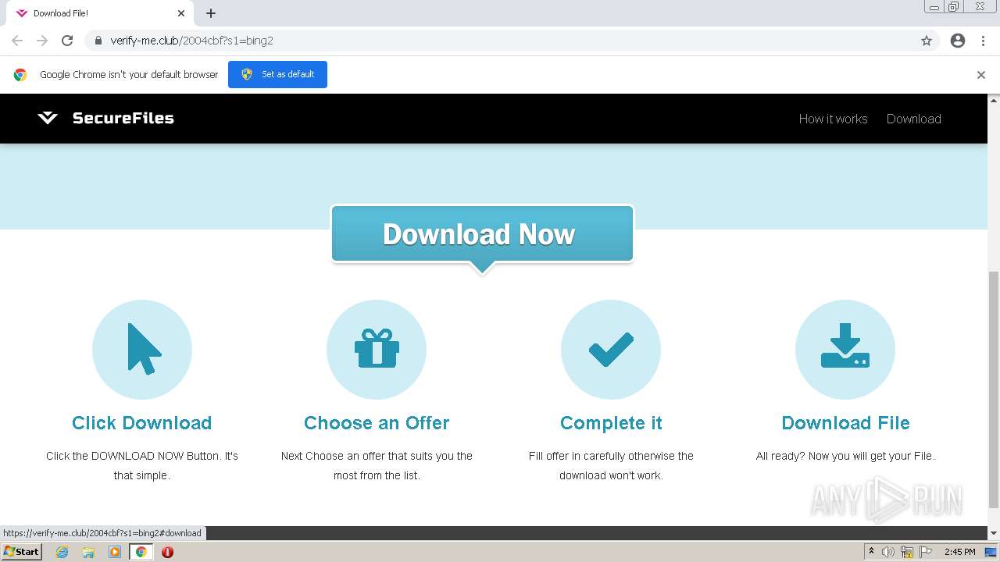Viewport: 1000px width, 562px height.
Task: Click the scrollbar up arrow
Action: pyautogui.click(x=994, y=100)
